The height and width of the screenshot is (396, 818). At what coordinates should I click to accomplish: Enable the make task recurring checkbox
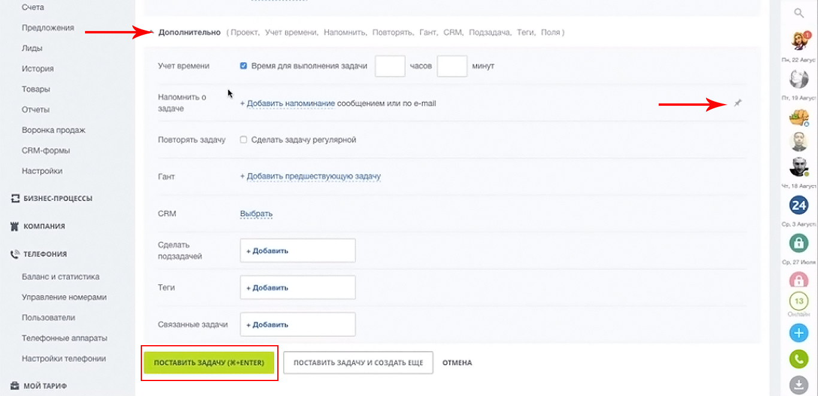click(x=244, y=140)
